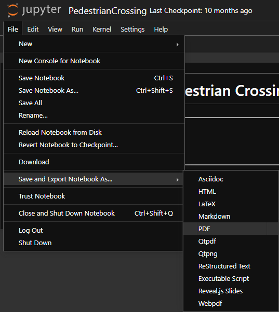This screenshot has width=279, height=312.
Task: Export notebook as ReStructured Text
Action: point(231,266)
